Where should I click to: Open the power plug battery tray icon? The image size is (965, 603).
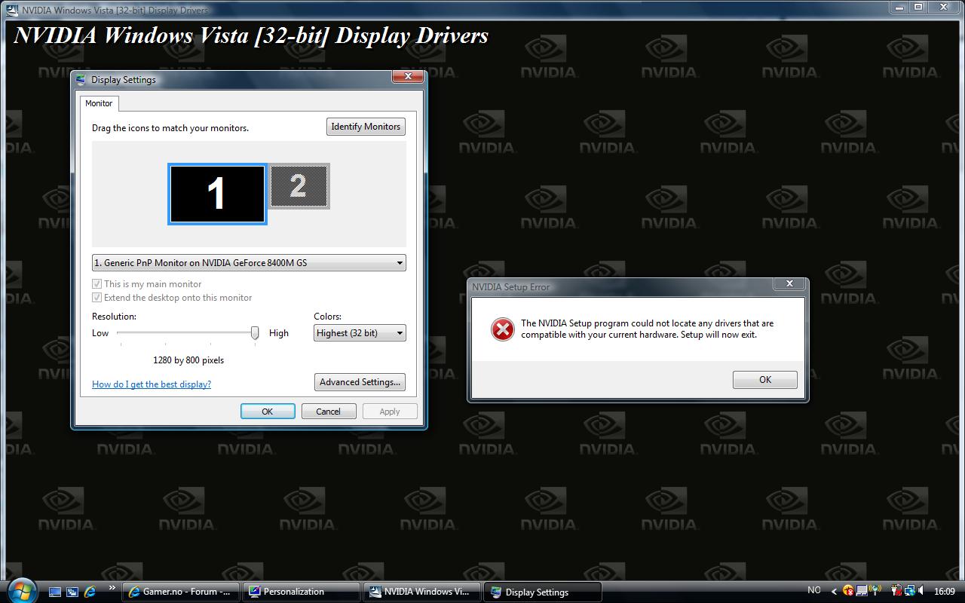point(897,591)
